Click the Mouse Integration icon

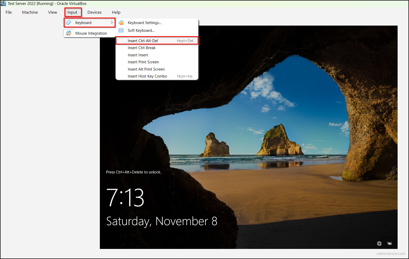point(69,33)
